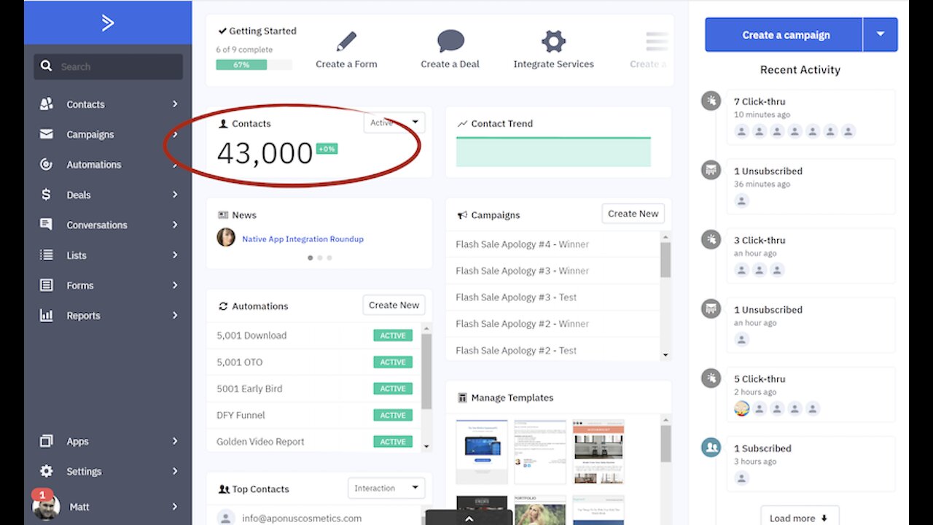Click the colored avatar under 5 Click-thru
The width and height of the screenshot is (933, 525).
[x=741, y=408]
